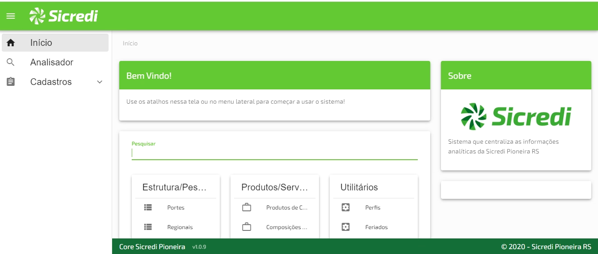Click the Início breadcrumb
Screen dimensions: 598x254
(130, 44)
